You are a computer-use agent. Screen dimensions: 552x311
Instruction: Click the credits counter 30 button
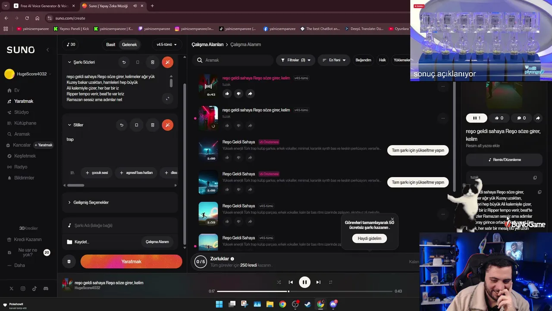point(71,44)
